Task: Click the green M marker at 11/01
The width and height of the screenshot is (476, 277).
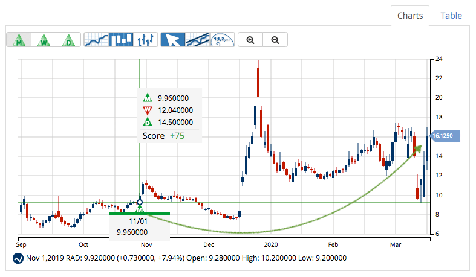Action: 140,209
